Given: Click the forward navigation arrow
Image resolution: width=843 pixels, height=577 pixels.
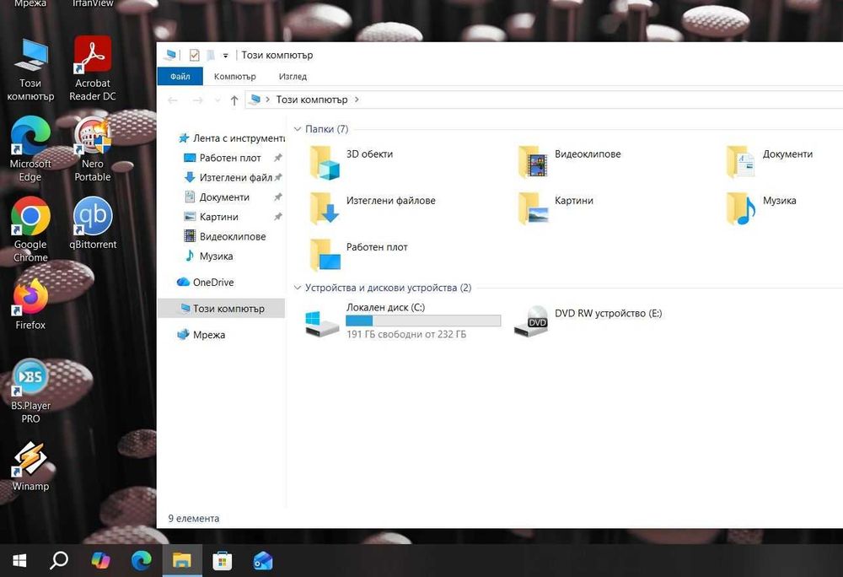Looking at the screenshot, I should tap(198, 100).
